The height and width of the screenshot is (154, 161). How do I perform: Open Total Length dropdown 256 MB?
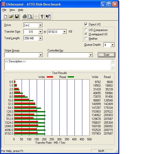pos(40,38)
